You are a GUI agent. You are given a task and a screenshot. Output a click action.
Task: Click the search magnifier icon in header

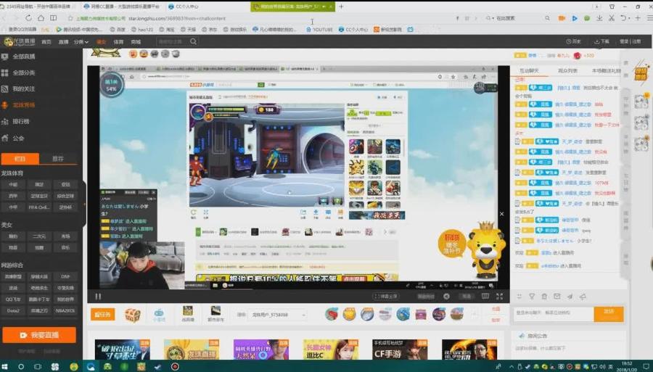(x=194, y=42)
